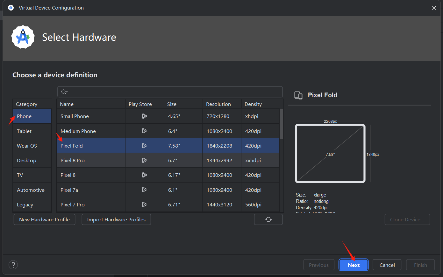
Task: Click Play Store icon in Medium Phone row
Action: click(x=145, y=131)
